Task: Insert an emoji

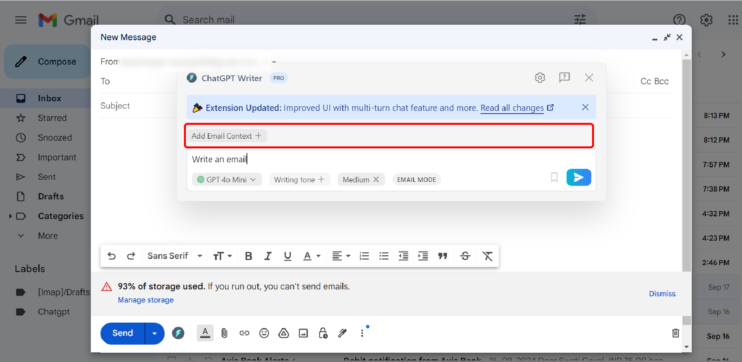Action: tap(264, 333)
